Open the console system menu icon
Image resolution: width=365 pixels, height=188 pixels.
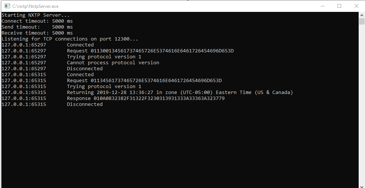tap(7, 6)
